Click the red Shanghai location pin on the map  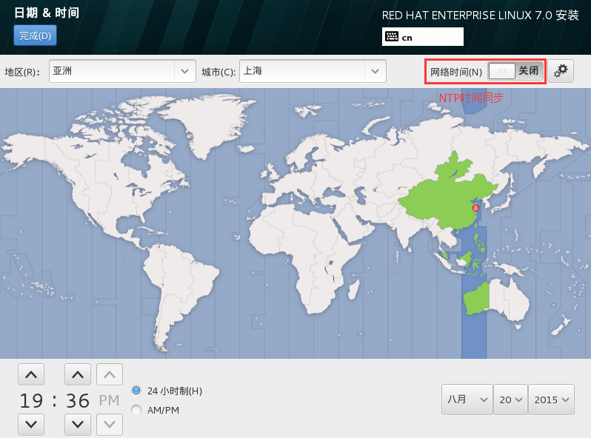click(x=475, y=208)
